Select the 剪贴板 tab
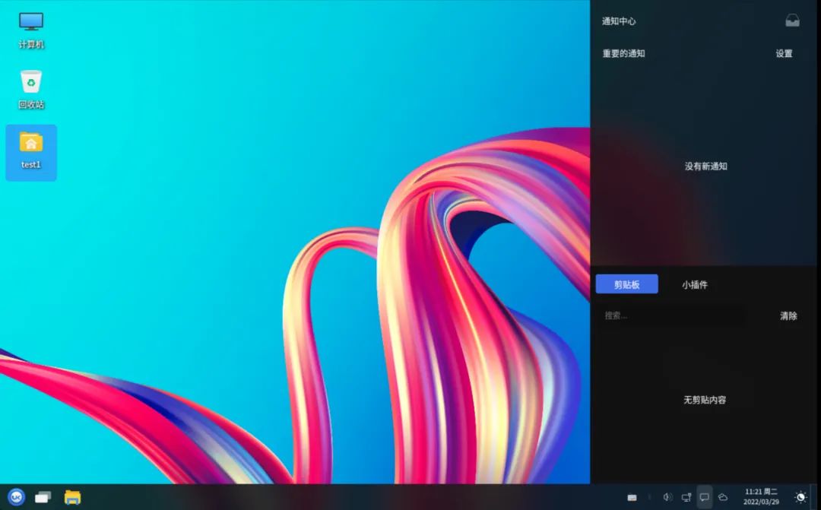This screenshot has height=510, width=821. pyautogui.click(x=626, y=284)
